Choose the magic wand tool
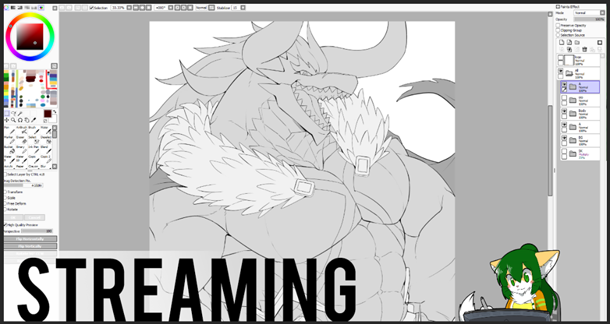 pyautogui.click(x=20, y=113)
